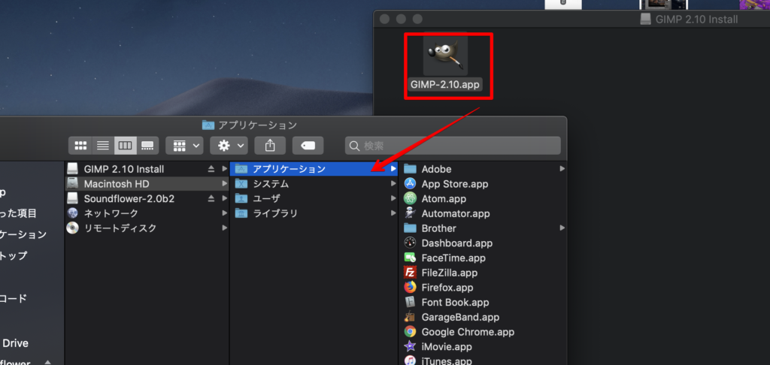Click the Share toolbar button
The image size is (770, 365).
pos(270,145)
